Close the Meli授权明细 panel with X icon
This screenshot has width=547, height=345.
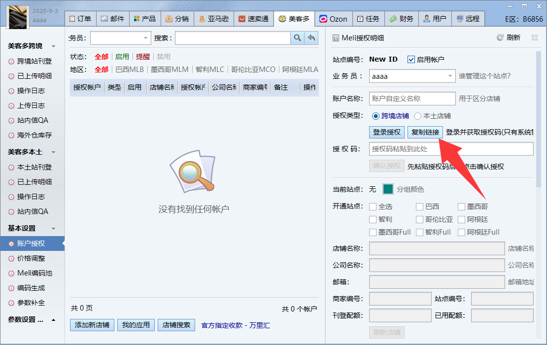pyautogui.click(x=535, y=37)
